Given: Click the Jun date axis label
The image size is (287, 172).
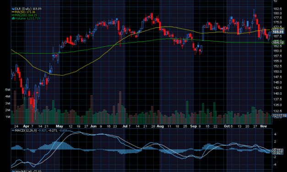Looking at the screenshot, I should 93,126.
